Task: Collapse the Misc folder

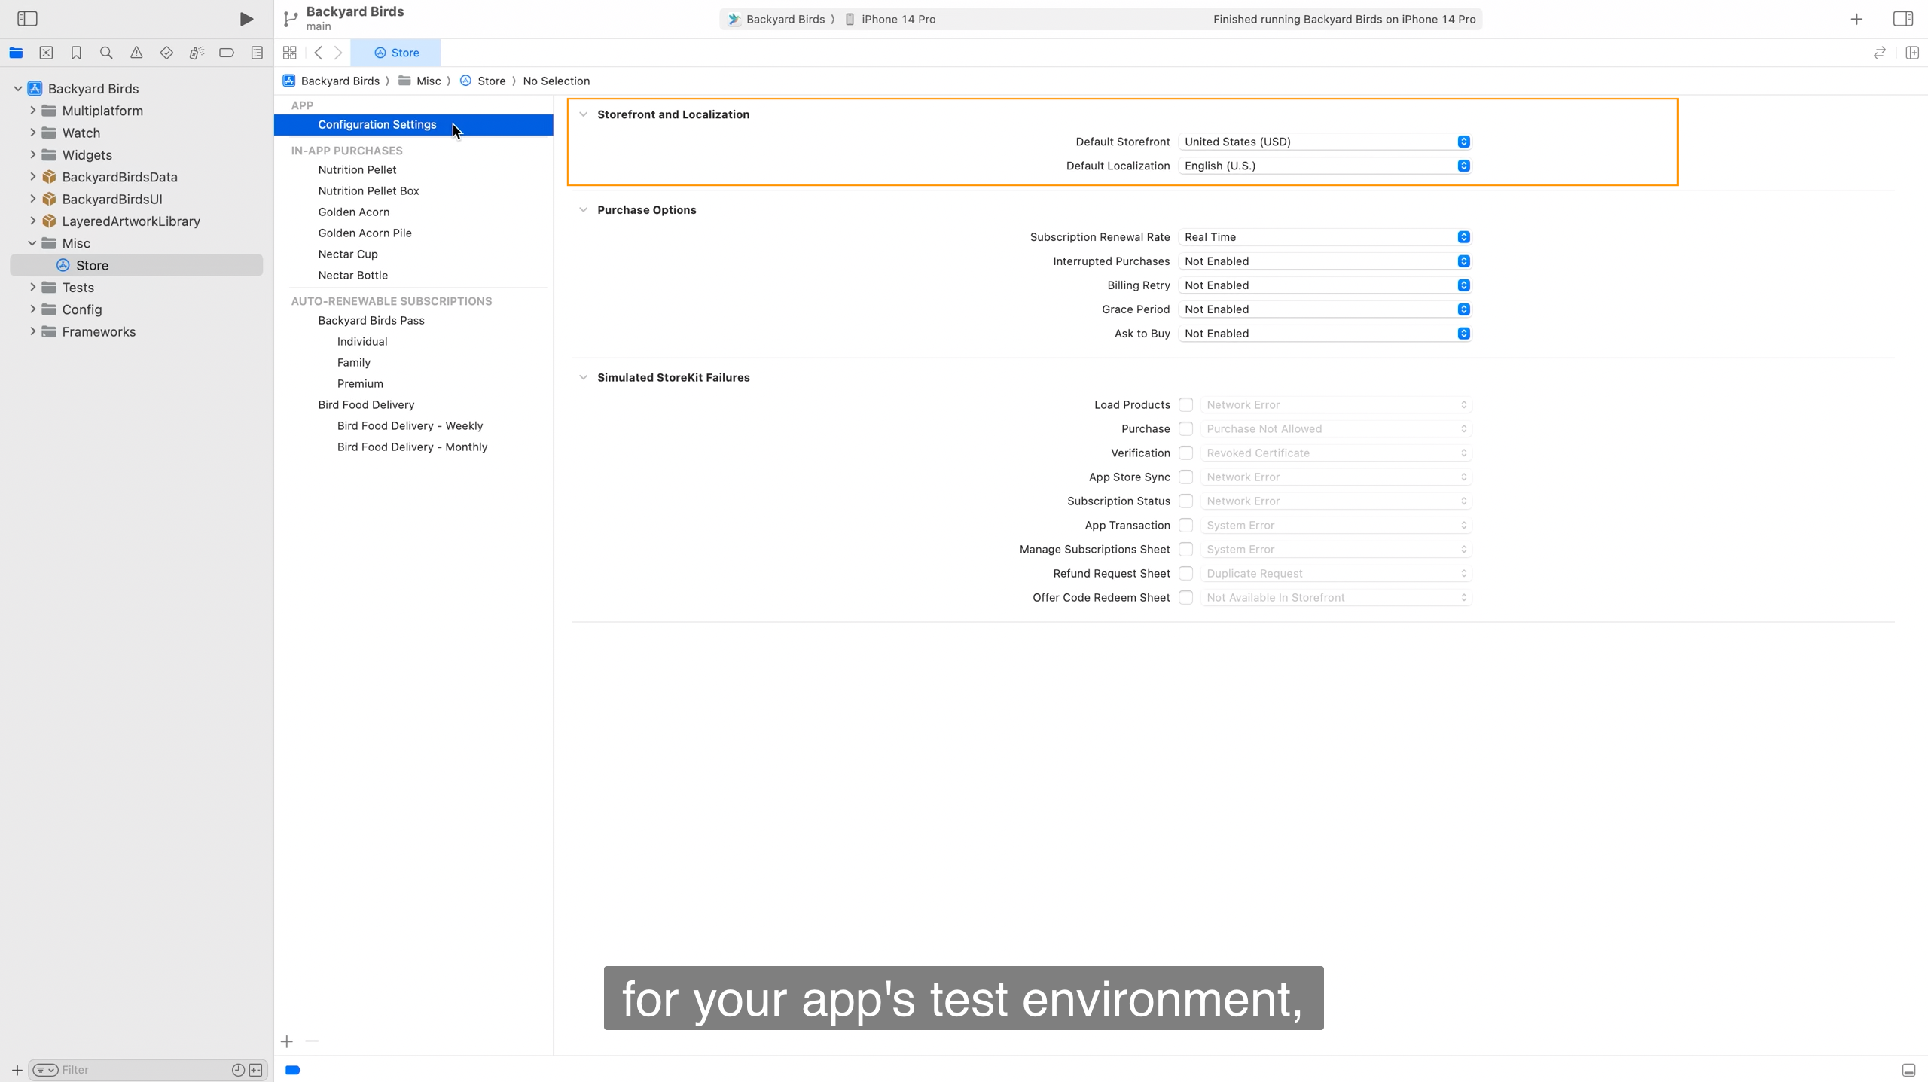Action: point(32,243)
